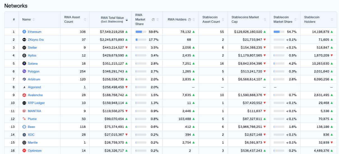Click RWA Holders info question icon

(x=189, y=19)
